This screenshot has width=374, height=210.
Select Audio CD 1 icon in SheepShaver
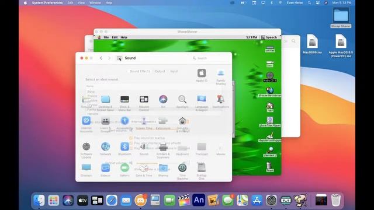click(x=270, y=77)
